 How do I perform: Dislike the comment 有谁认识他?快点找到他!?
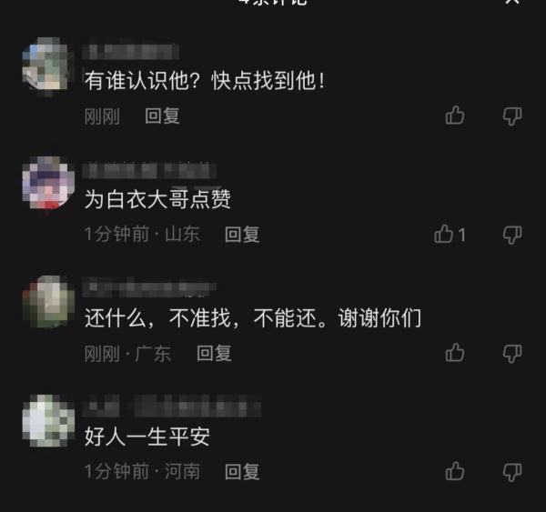pyautogui.click(x=512, y=115)
